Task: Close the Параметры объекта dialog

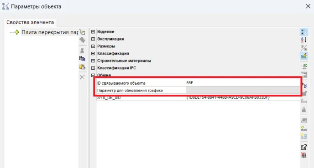Action: coord(308,6)
